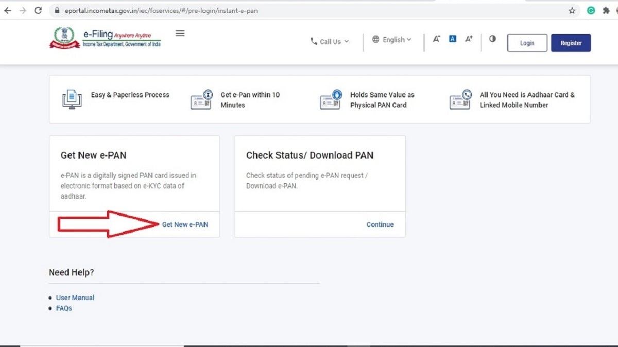Screen dimensions: 618x347
Task: Click Continue under Check Status/Download PAN
Action: point(380,224)
